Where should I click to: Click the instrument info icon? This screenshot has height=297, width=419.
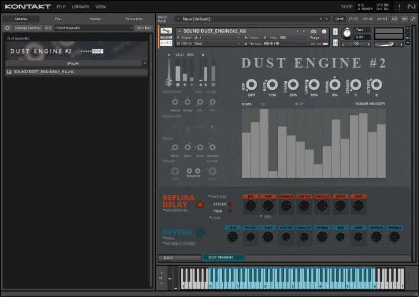324,31
